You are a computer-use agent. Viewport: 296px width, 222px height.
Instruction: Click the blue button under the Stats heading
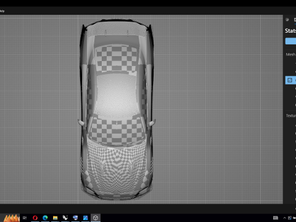click(290, 41)
